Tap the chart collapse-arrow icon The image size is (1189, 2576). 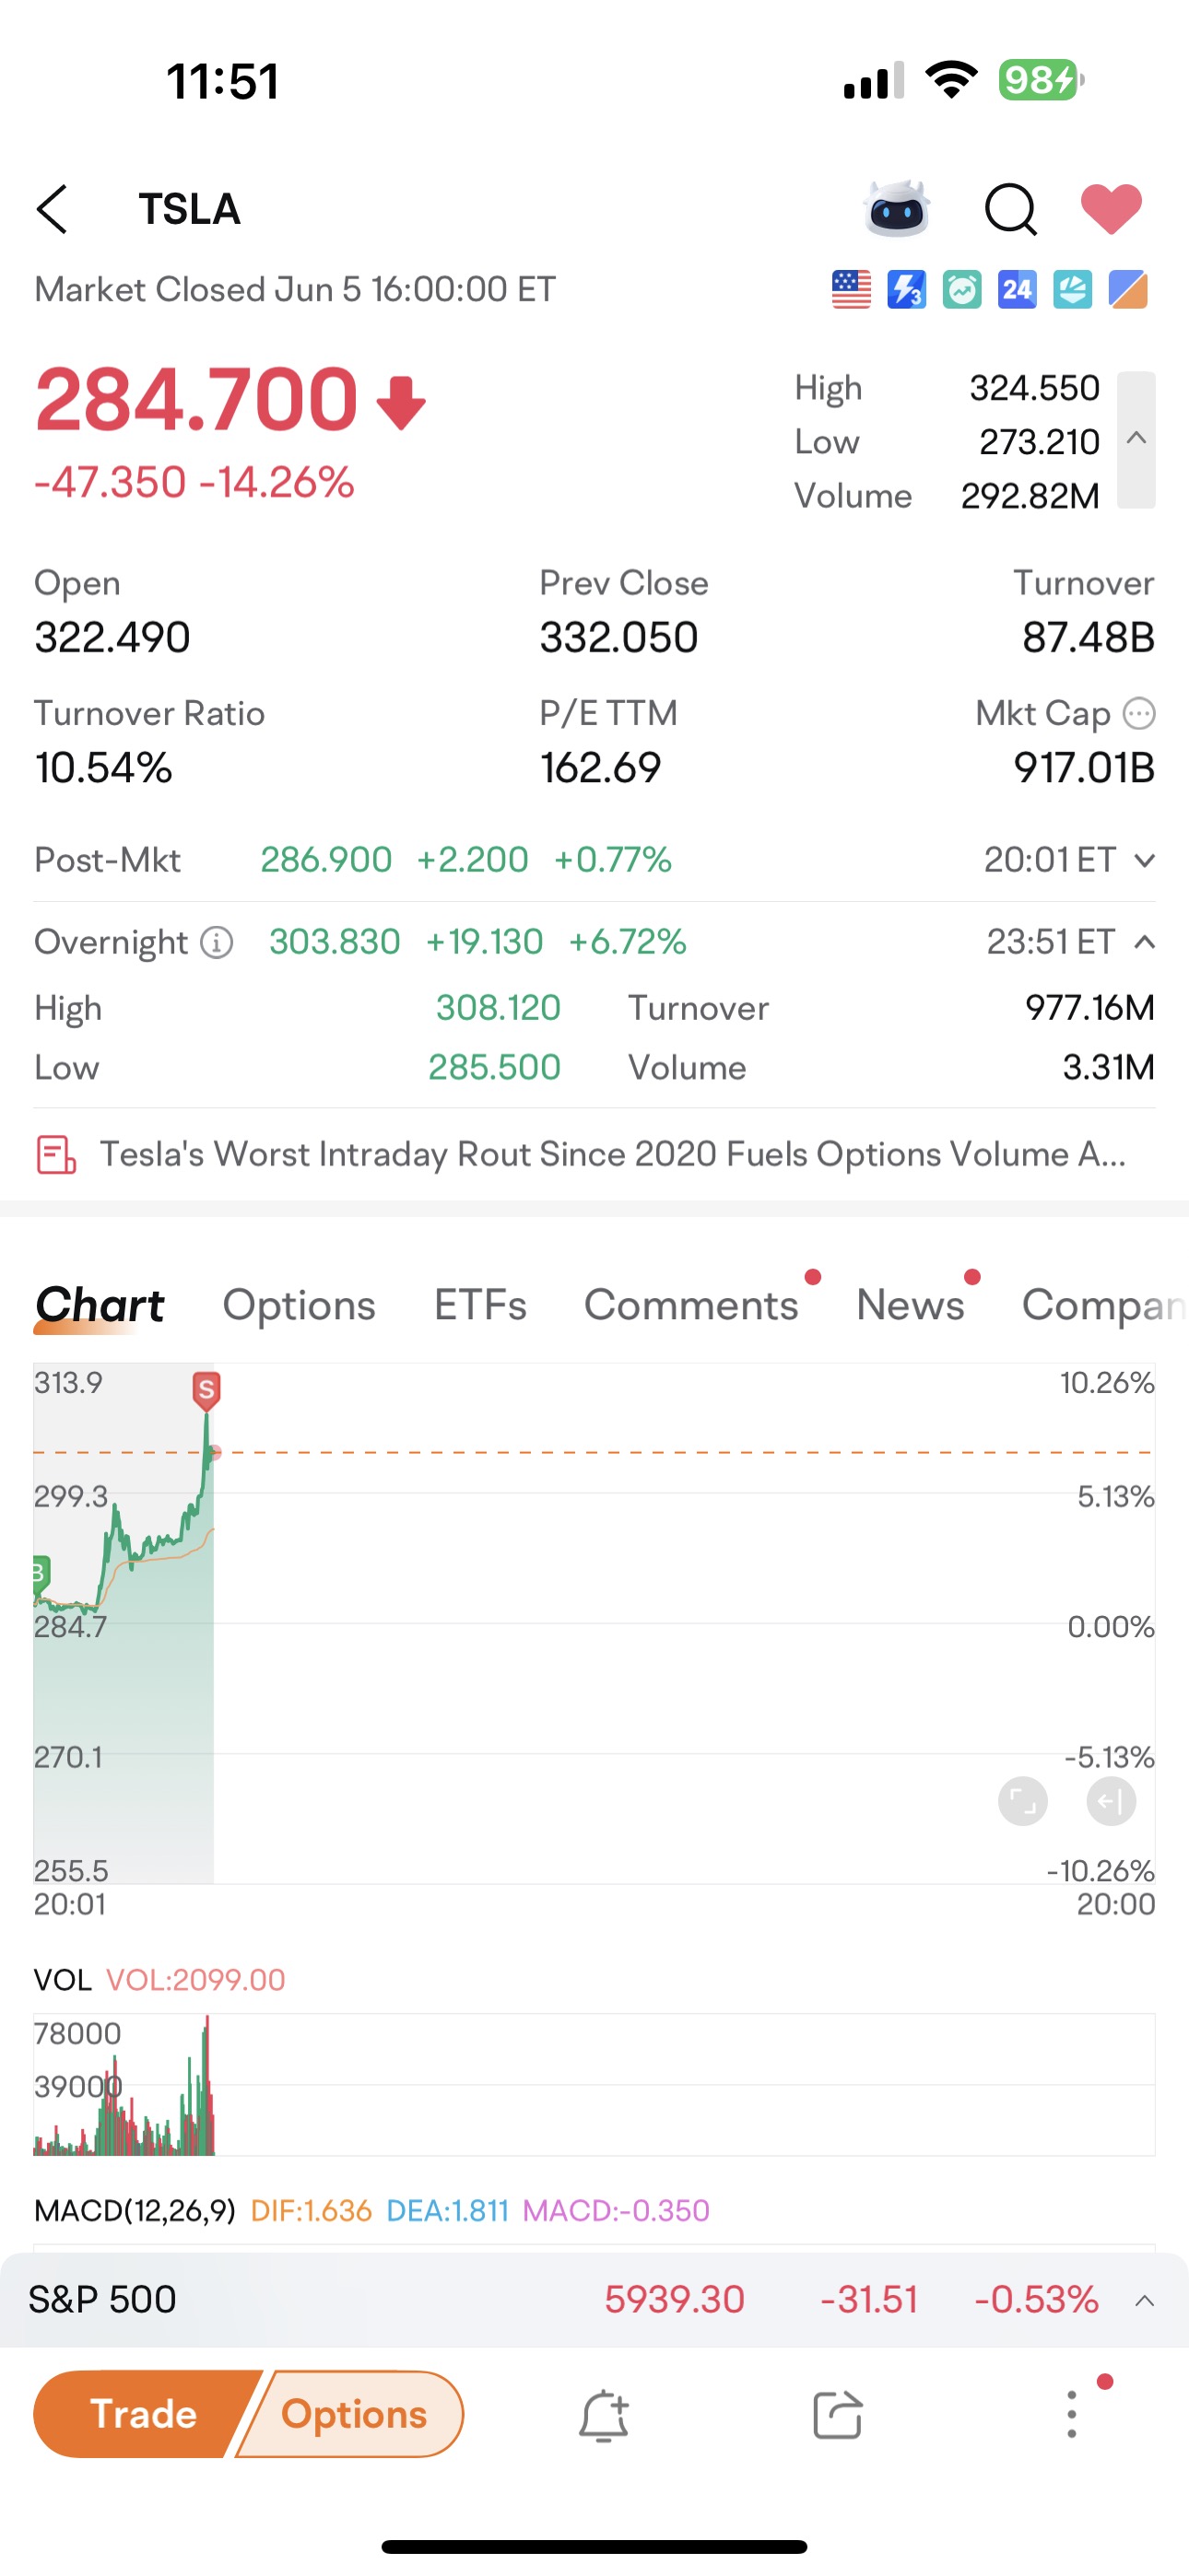(x=1111, y=1801)
